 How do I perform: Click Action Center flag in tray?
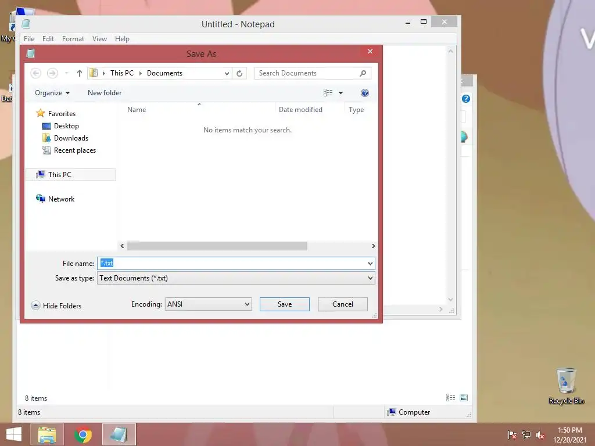coord(512,434)
